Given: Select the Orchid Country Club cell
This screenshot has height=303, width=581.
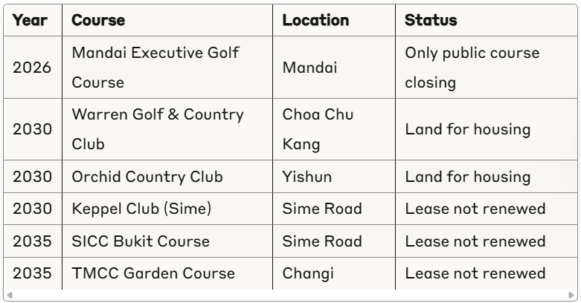Looking at the screenshot, I should pos(147,177).
